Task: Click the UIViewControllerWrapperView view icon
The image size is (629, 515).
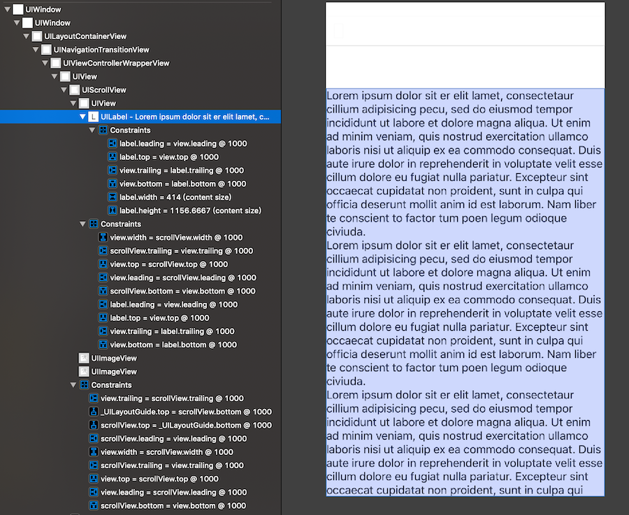Action: tap(56, 64)
